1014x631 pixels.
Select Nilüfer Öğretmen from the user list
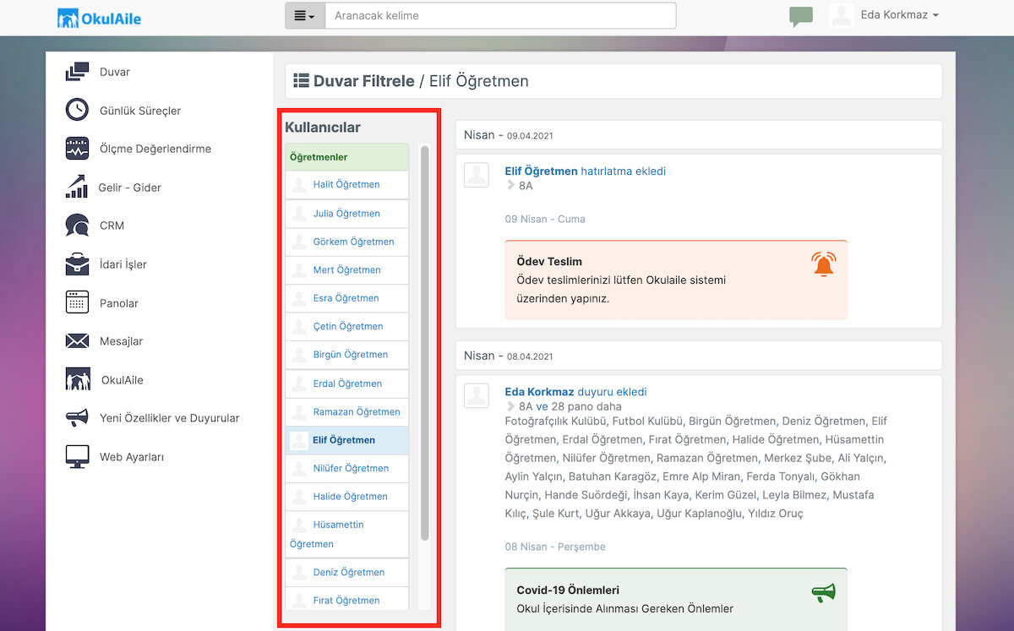coord(346,468)
